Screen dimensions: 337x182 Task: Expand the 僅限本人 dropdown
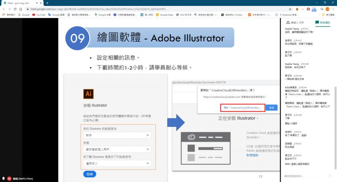tap(118, 163)
